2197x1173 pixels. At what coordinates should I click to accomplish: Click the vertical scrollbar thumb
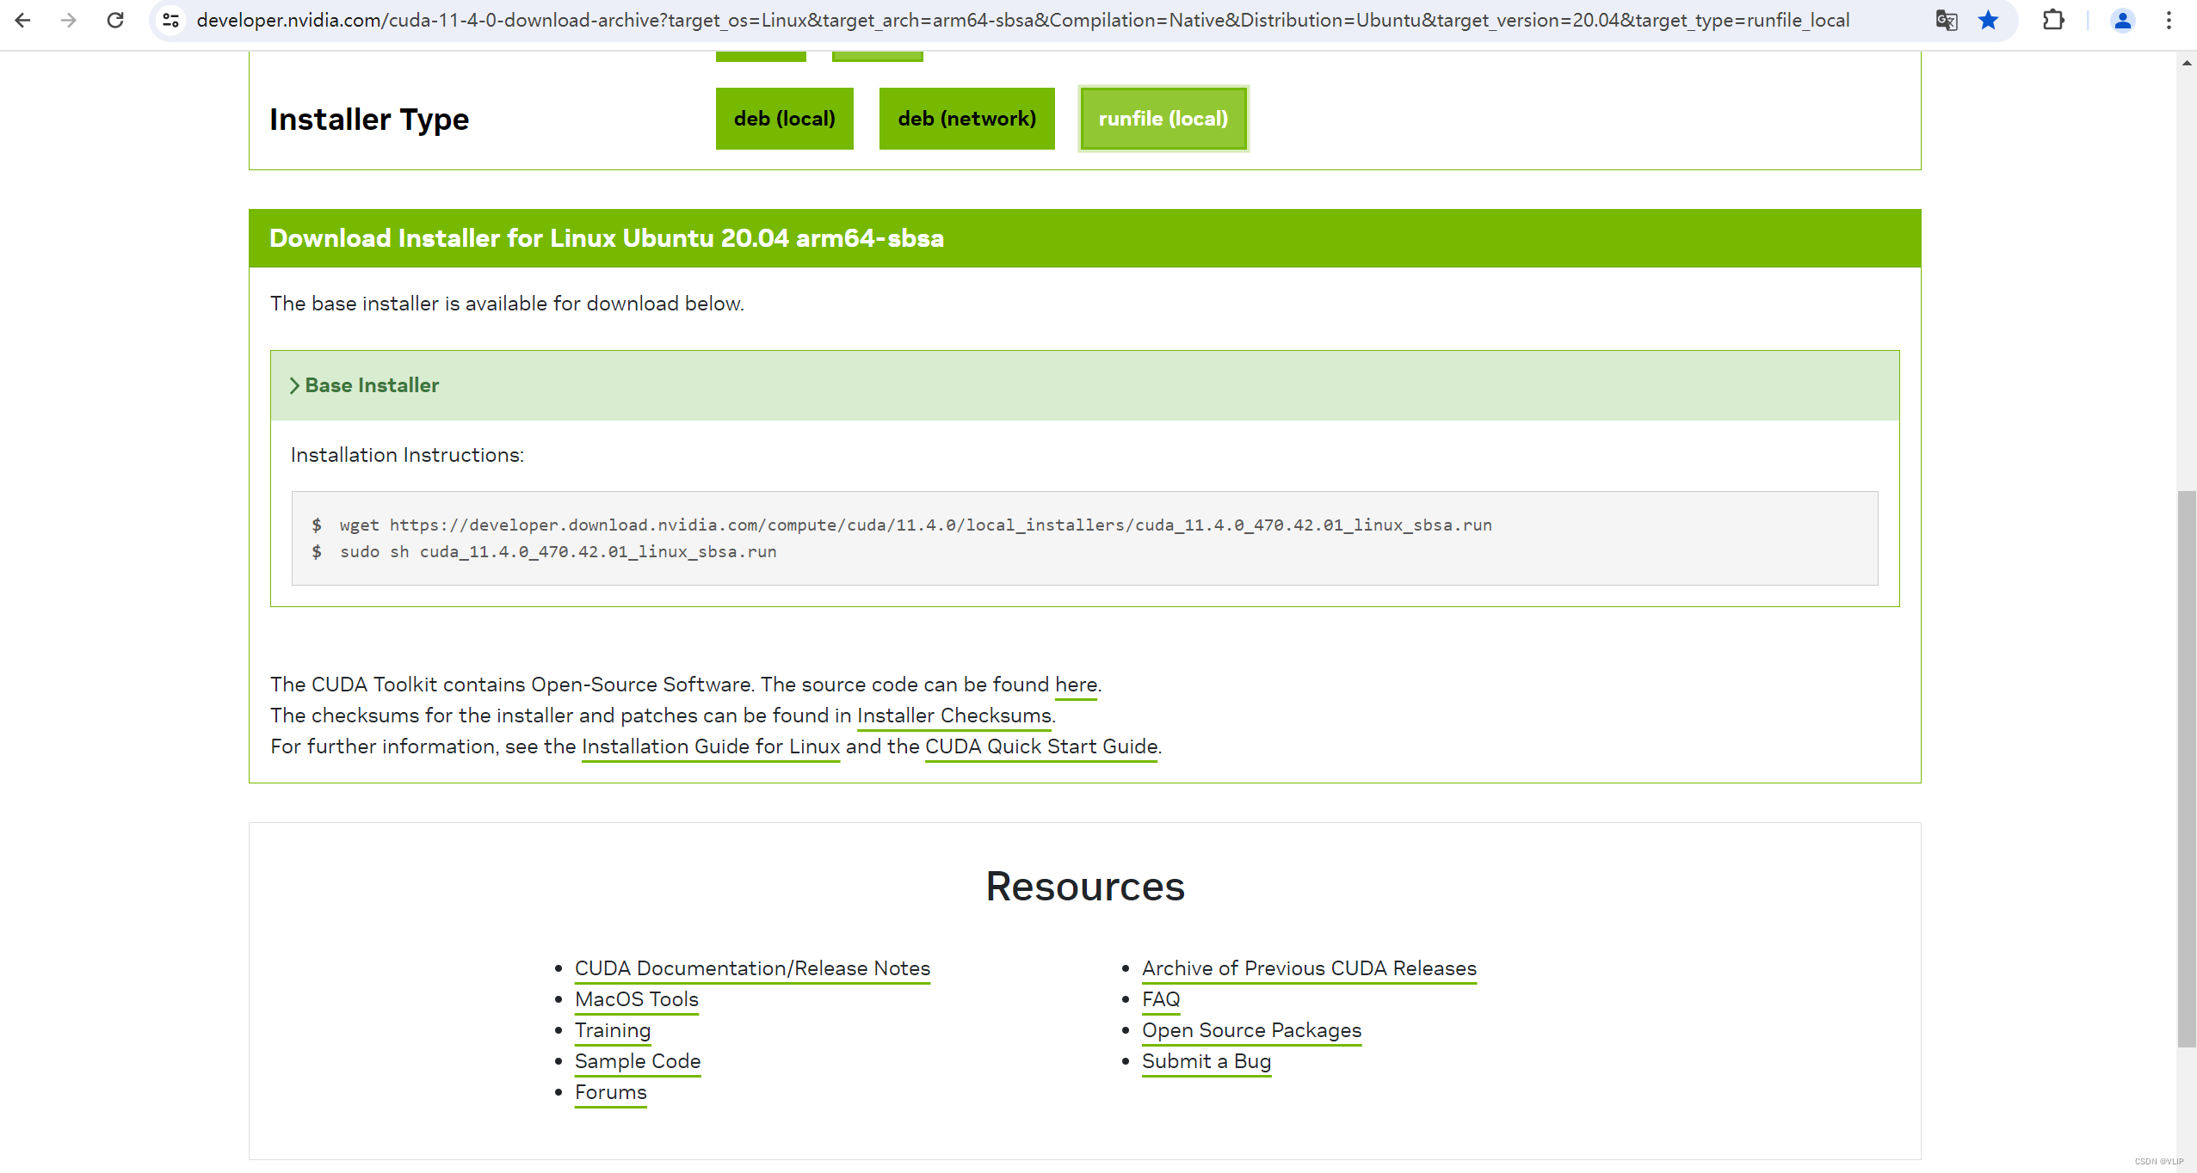[2186, 768]
